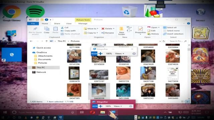Image resolution: width=214 pixels, height=120 pixels.
Task: Select Network in navigation pane
Action: coord(39,72)
